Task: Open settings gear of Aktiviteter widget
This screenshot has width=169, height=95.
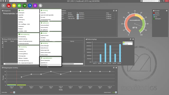Action: [116, 11]
